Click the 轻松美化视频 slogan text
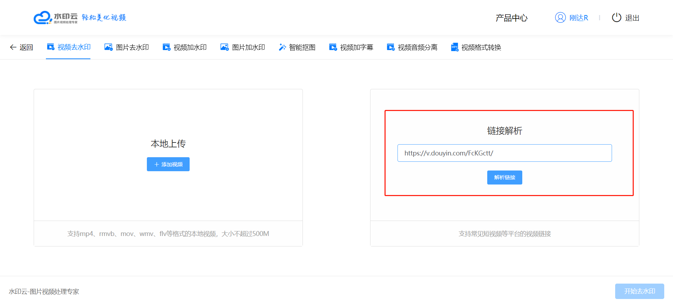673x306 pixels. [104, 18]
